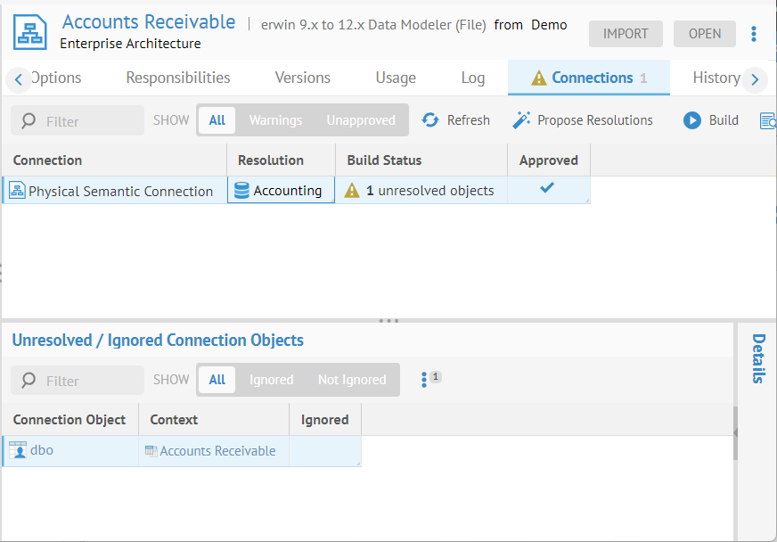Click the magnifier icon at toolbar right edge

[x=767, y=120]
